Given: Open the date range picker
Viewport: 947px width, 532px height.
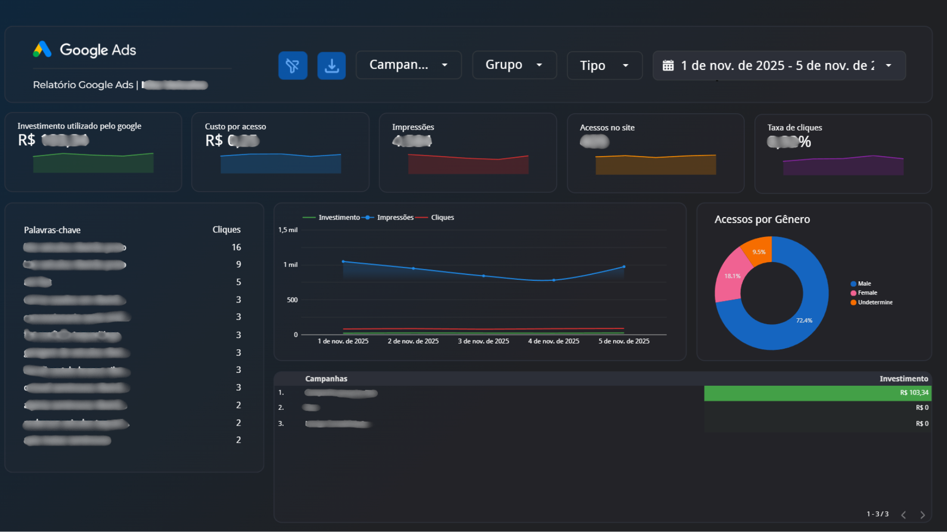Looking at the screenshot, I should click(x=778, y=66).
